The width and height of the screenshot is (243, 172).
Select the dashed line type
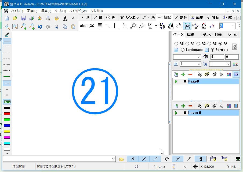[x=7, y=47]
